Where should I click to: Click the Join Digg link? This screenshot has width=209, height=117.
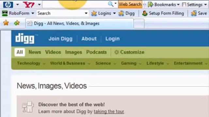click(x=60, y=39)
